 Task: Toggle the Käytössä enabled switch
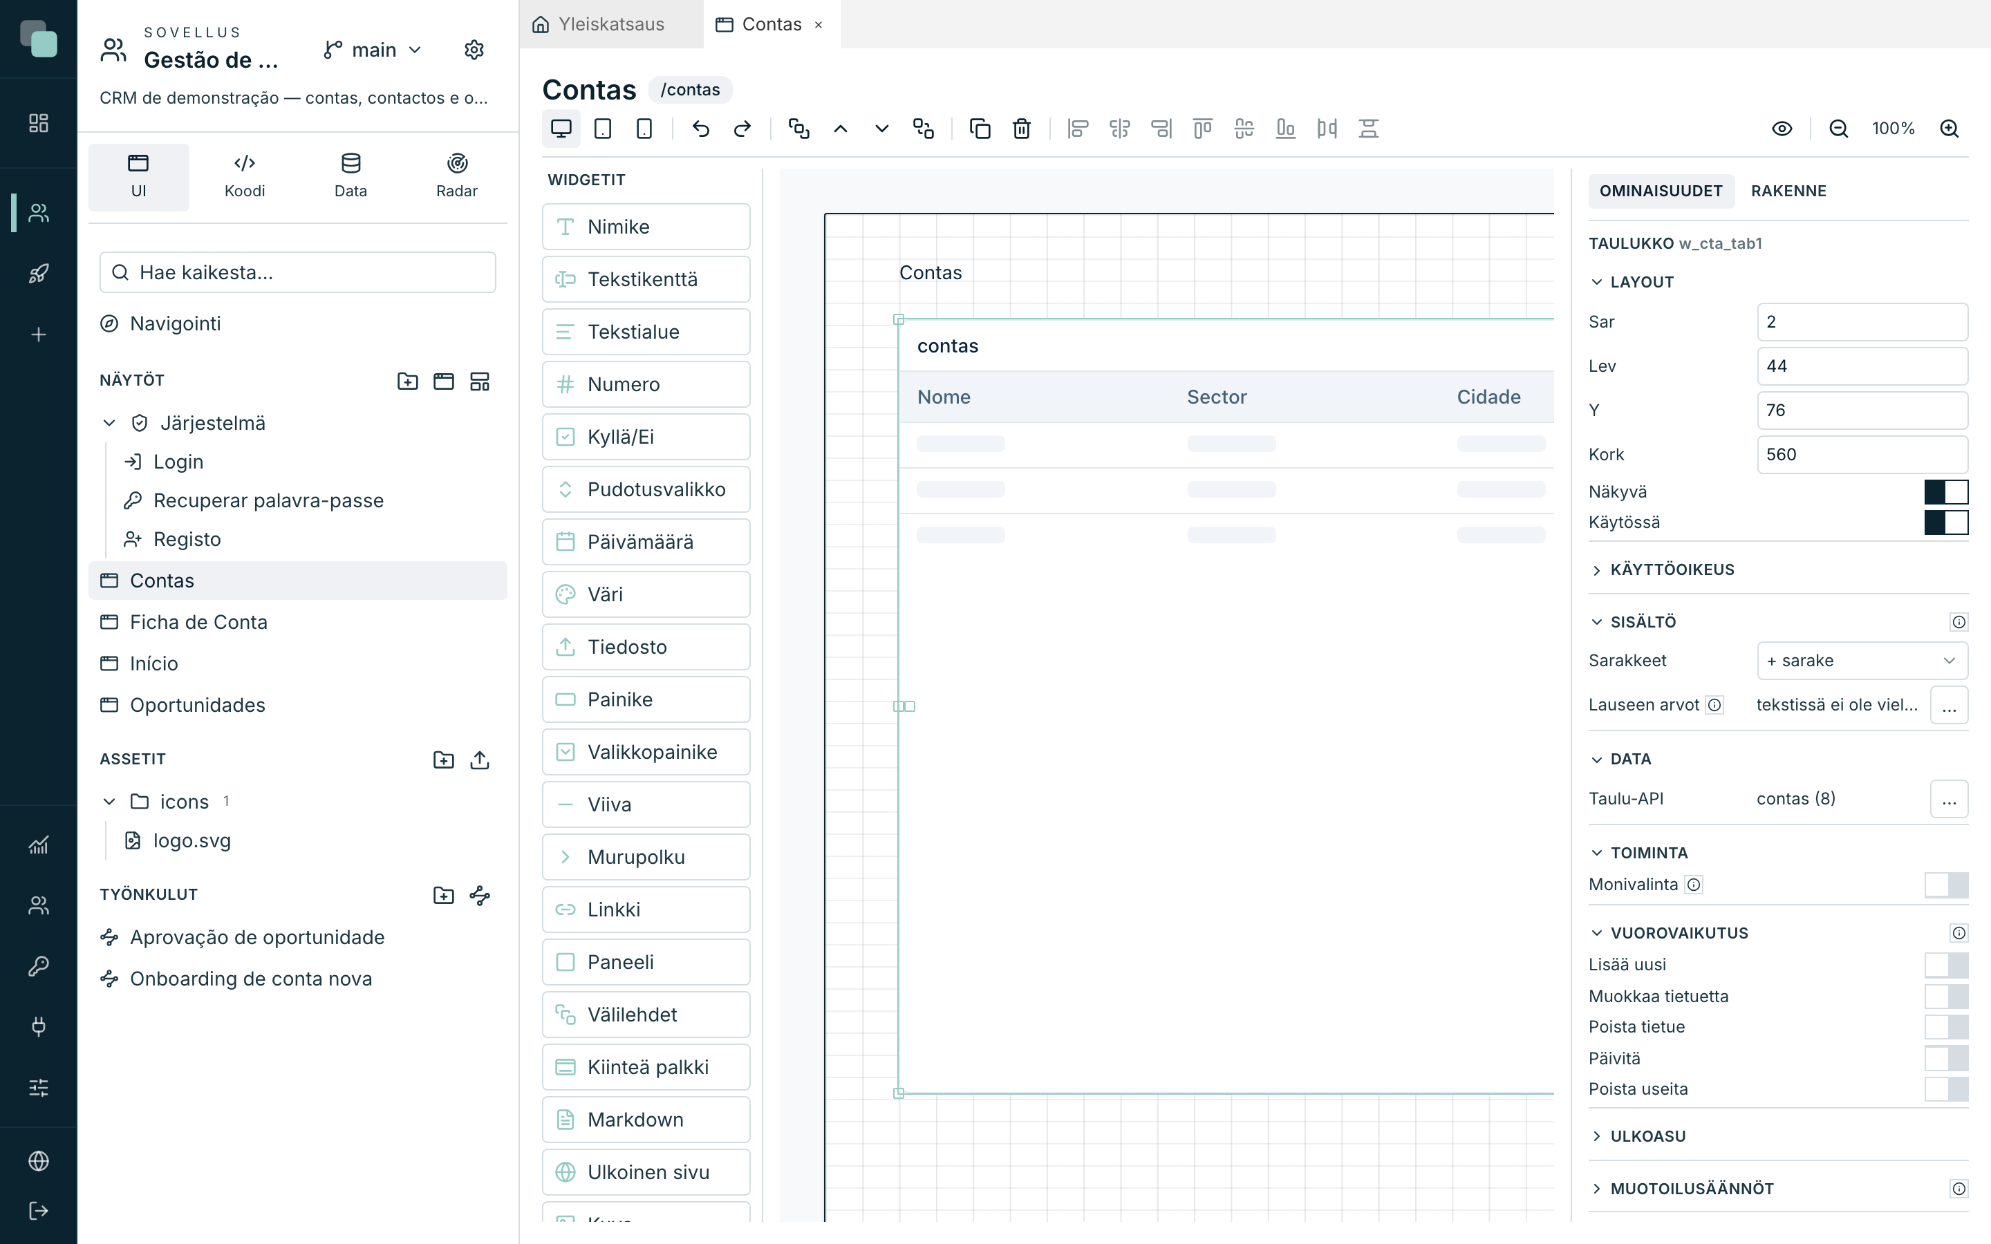tap(1946, 522)
